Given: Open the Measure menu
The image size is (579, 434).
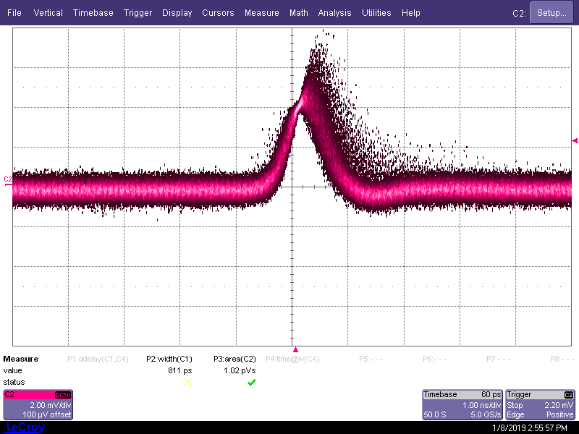Looking at the screenshot, I should tap(261, 13).
